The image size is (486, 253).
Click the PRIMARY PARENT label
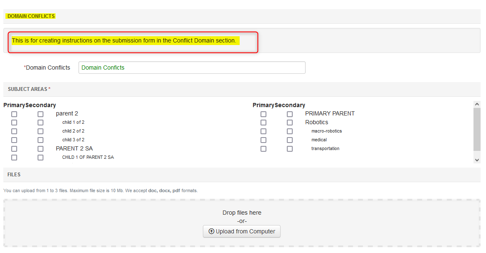330,113
